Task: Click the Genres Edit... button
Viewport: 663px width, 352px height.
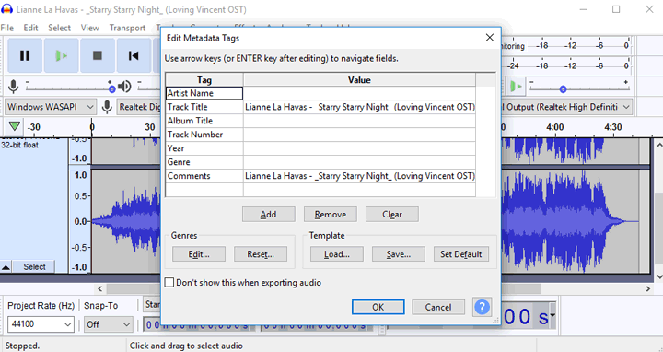Action: [199, 253]
